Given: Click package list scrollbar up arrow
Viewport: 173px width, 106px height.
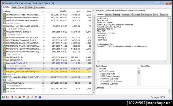Looking at the screenshot, I should [x=93, y=11].
